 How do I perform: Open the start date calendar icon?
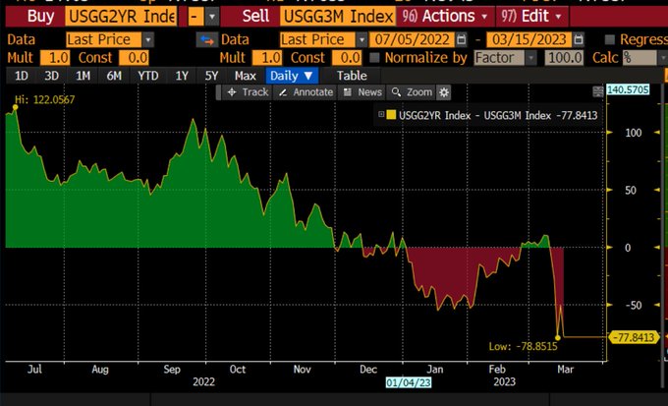coord(461,39)
